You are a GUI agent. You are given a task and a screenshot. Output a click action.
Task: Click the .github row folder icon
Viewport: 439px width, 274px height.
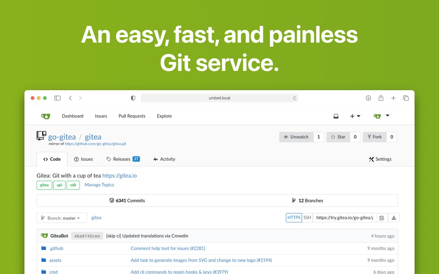point(44,248)
